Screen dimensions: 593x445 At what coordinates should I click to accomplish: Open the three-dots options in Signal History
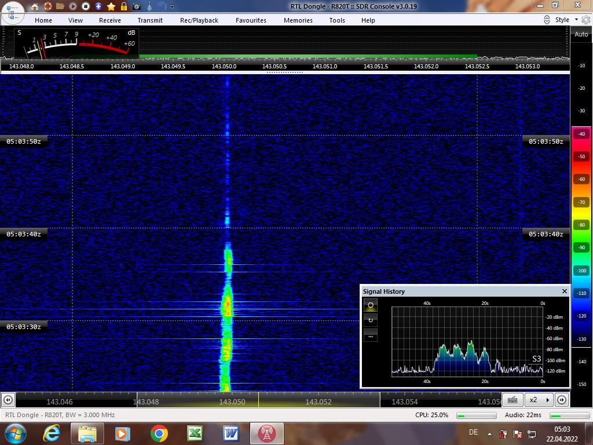(x=370, y=335)
